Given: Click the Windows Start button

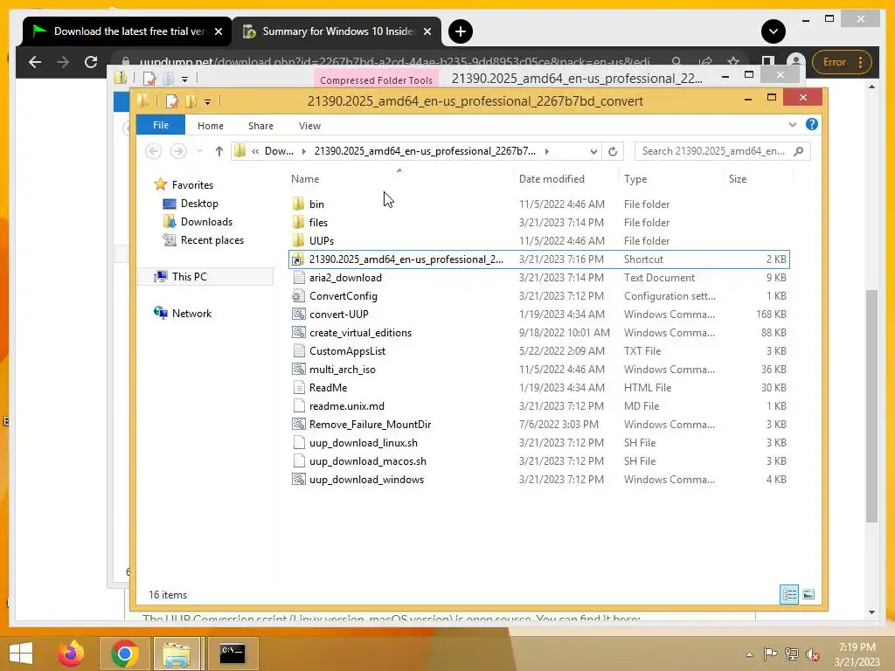Looking at the screenshot, I should pyautogui.click(x=21, y=654).
